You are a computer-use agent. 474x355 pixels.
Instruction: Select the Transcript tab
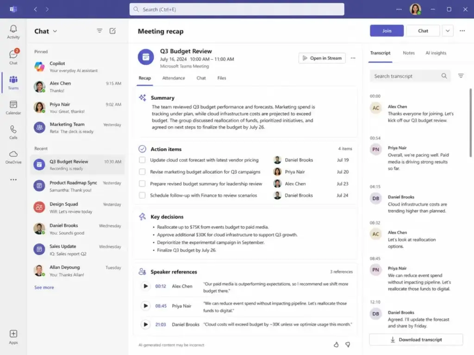380,53
